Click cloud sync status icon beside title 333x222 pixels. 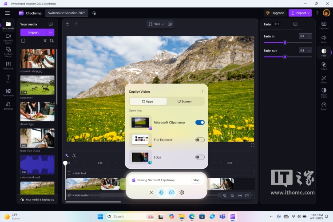94,13
